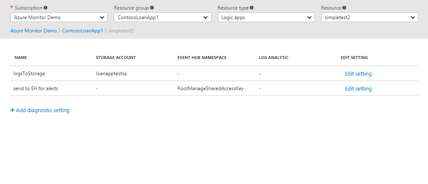Click the EVENT HUB NAMESPACE column header

202,58
